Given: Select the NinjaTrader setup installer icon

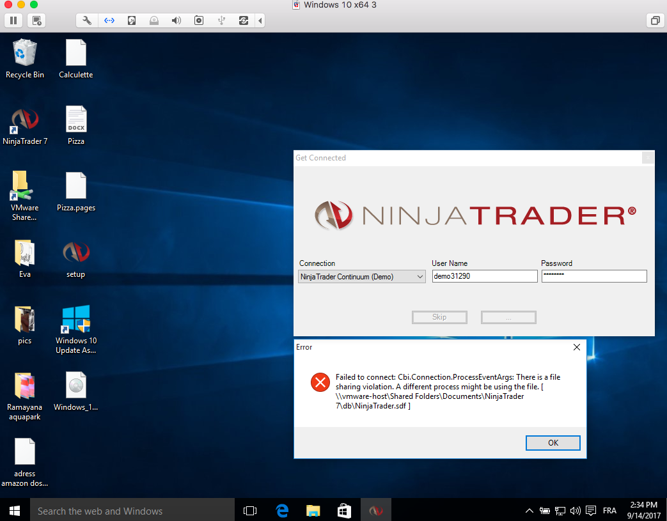Looking at the screenshot, I should point(75,259).
